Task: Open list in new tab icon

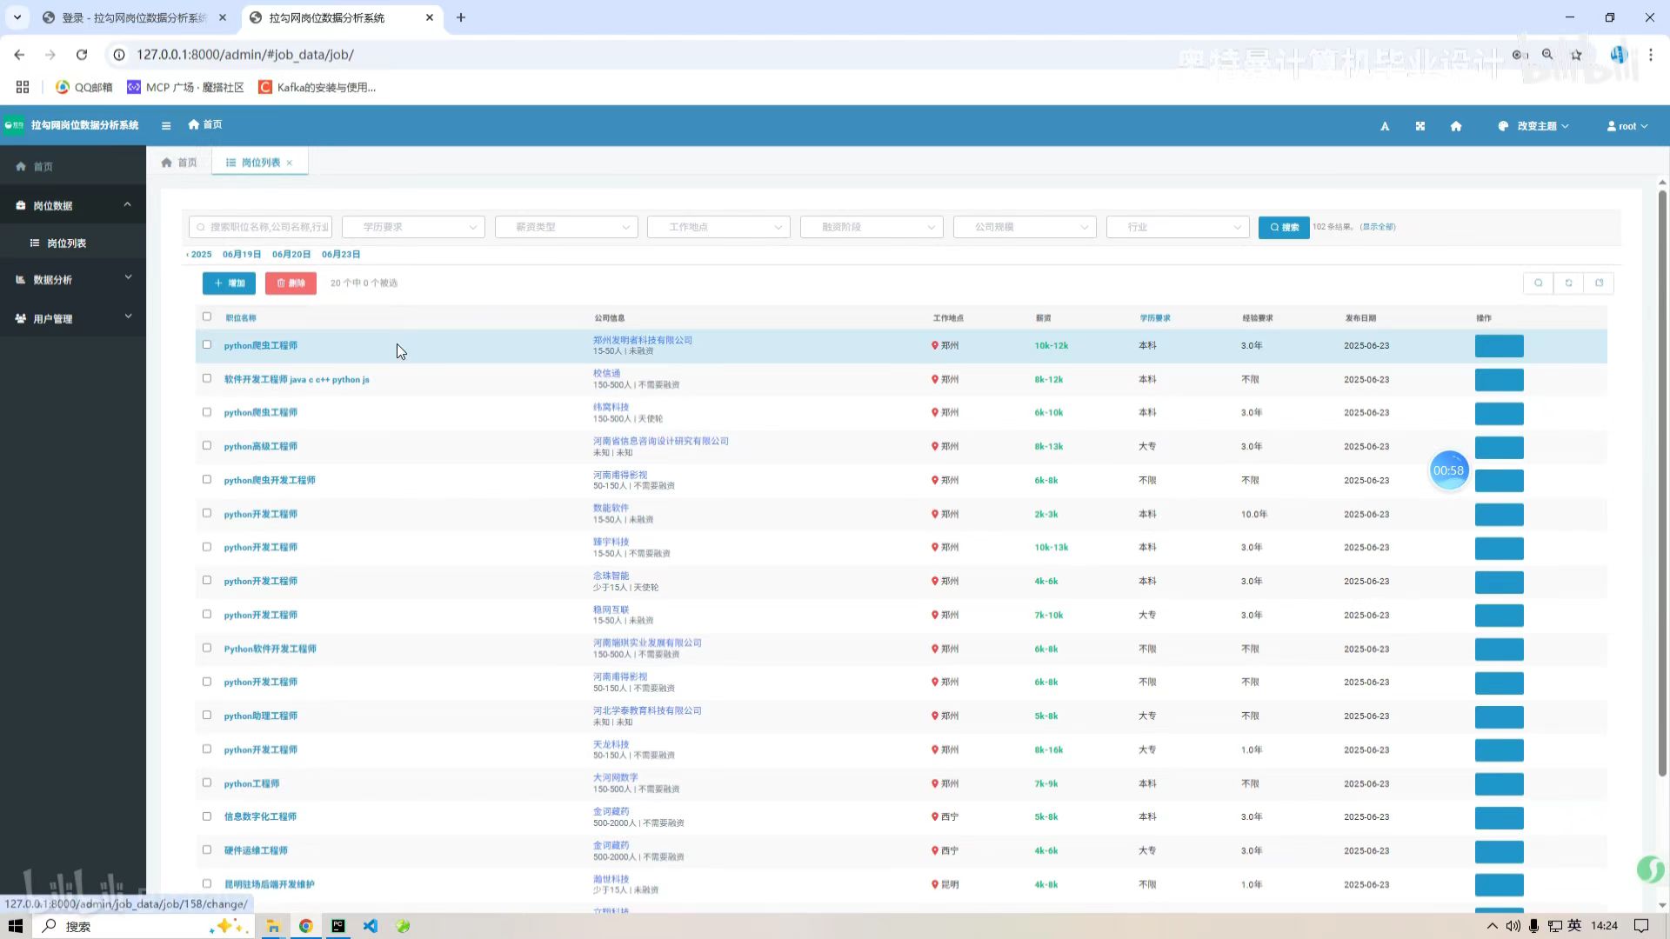Action: coord(1600,283)
